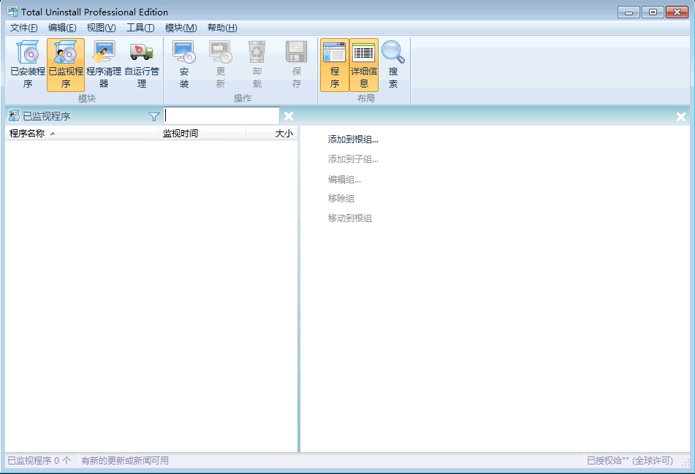Select the 已监视程序 (Monitored Programs) module
695x474 pixels.
point(66,64)
